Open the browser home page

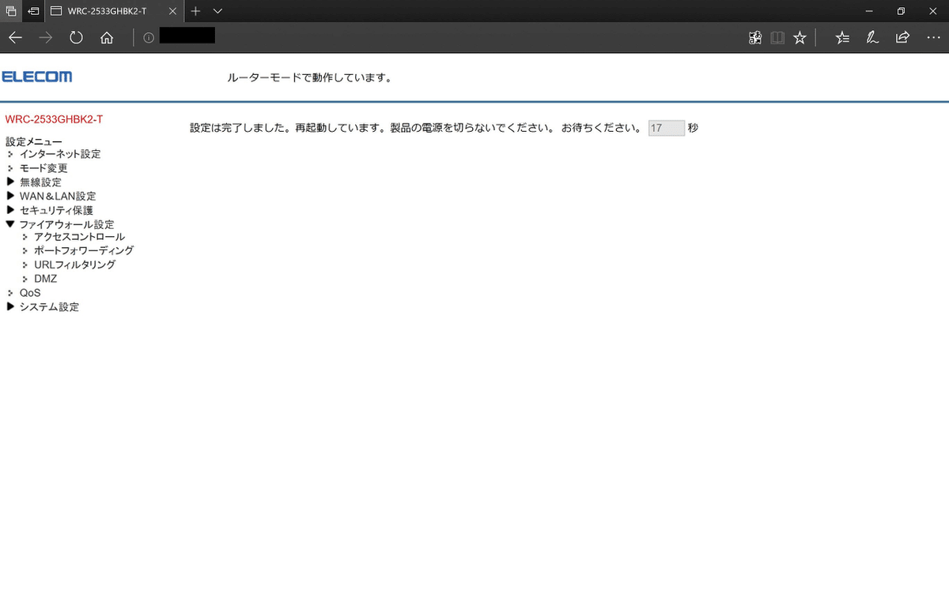click(x=106, y=36)
